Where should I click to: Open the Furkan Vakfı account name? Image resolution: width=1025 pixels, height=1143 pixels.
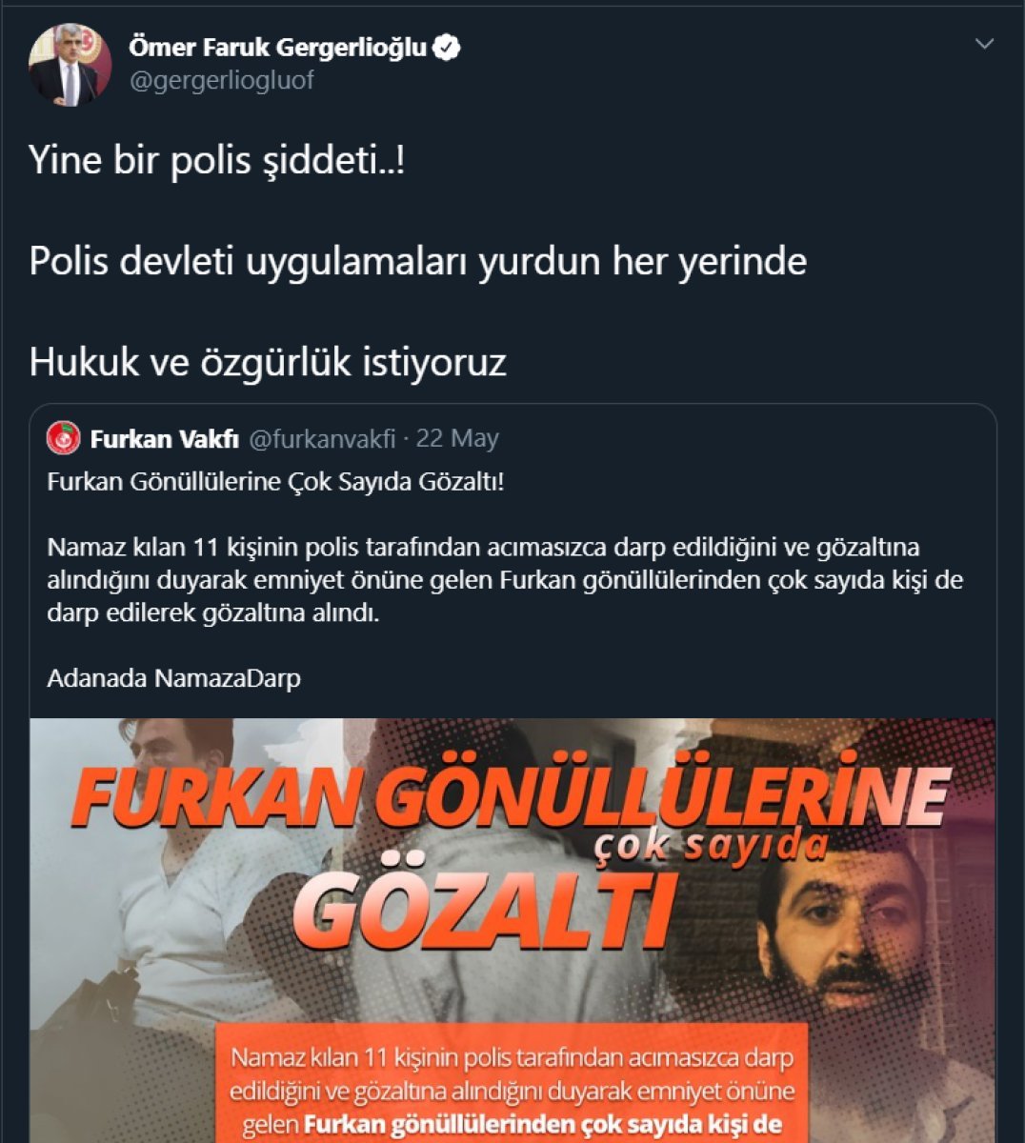click(x=165, y=439)
